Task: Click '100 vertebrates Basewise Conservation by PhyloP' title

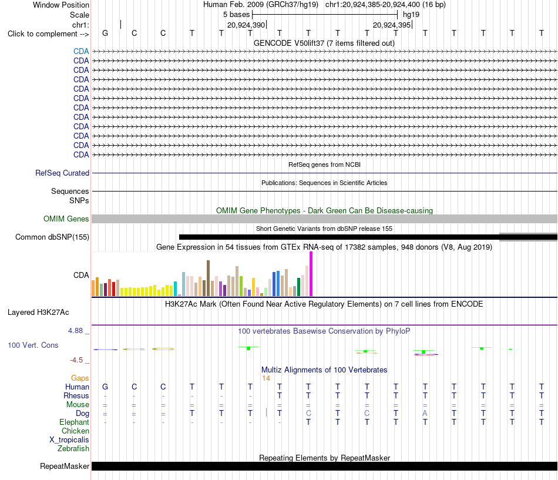Action: tap(324, 331)
